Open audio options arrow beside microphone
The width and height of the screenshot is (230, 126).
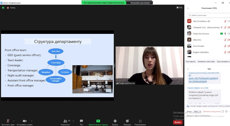click(14, 121)
